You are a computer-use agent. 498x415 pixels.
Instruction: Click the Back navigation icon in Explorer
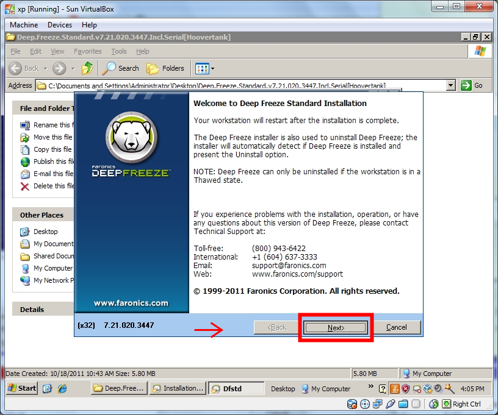[16, 68]
